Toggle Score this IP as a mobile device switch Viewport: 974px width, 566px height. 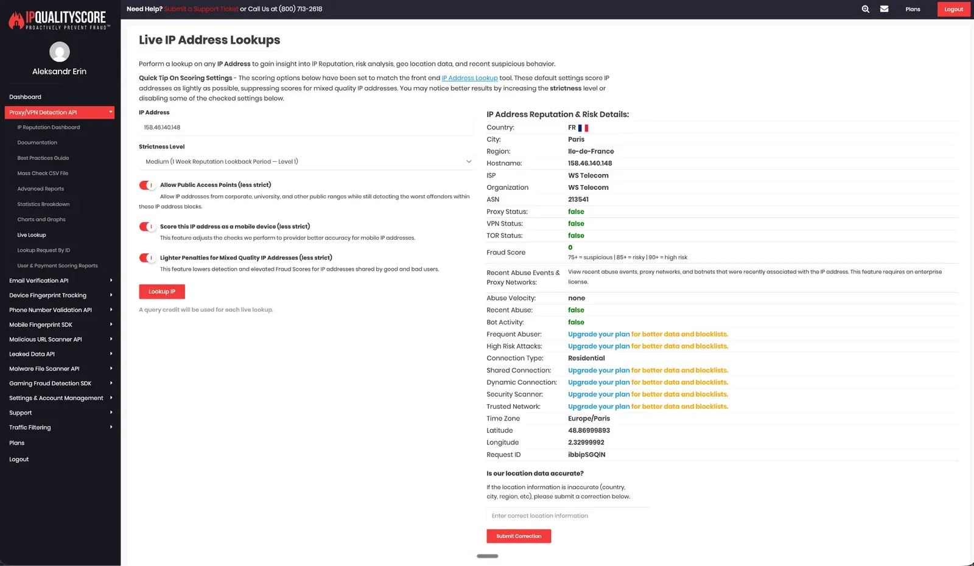[x=147, y=226]
